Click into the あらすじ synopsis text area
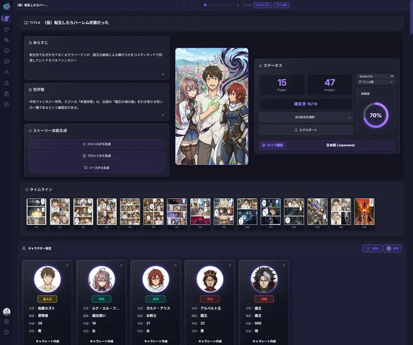 point(96,63)
